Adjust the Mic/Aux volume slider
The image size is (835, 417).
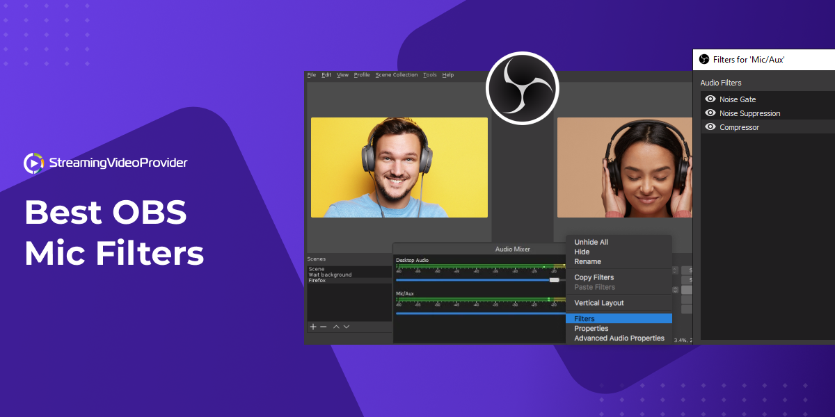pyautogui.click(x=481, y=313)
